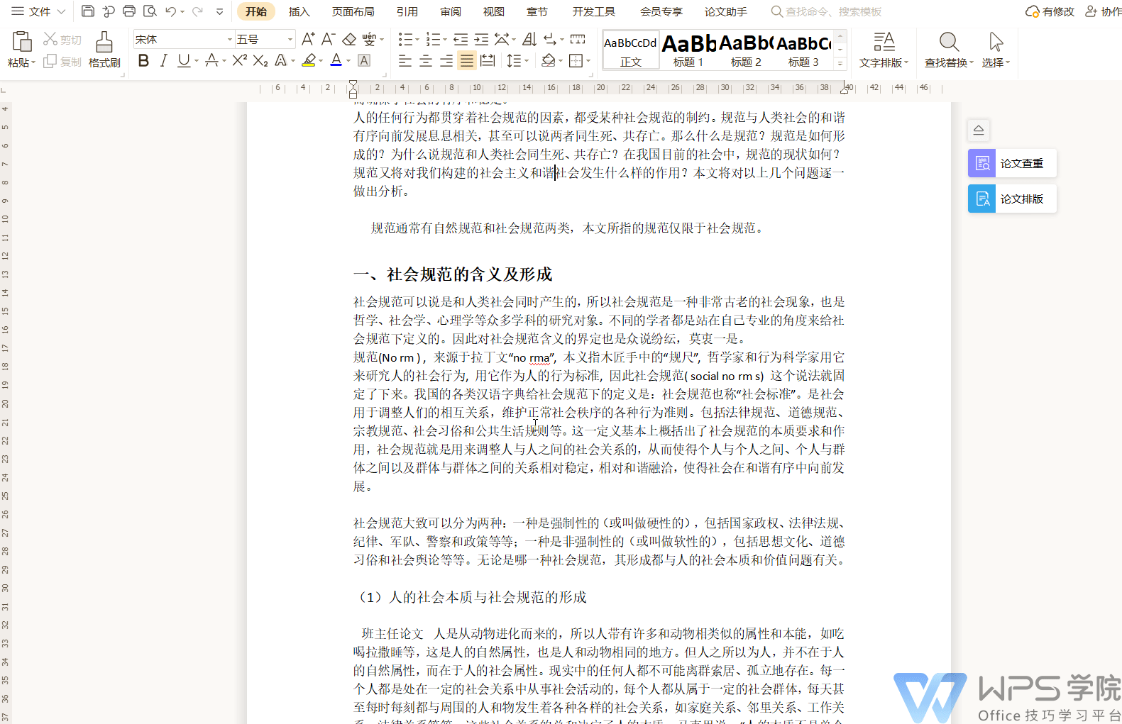The image size is (1122, 724).
Task: Decrease font size with A- icon
Action: tap(328, 39)
